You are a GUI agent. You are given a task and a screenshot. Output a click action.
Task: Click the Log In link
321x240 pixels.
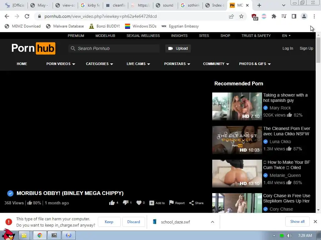(x=288, y=48)
